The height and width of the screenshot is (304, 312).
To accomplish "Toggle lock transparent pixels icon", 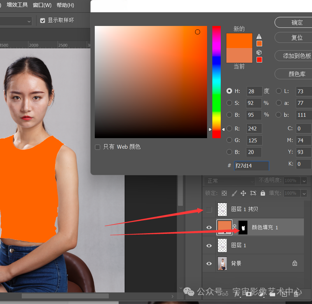I will click(x=224, y=193).
